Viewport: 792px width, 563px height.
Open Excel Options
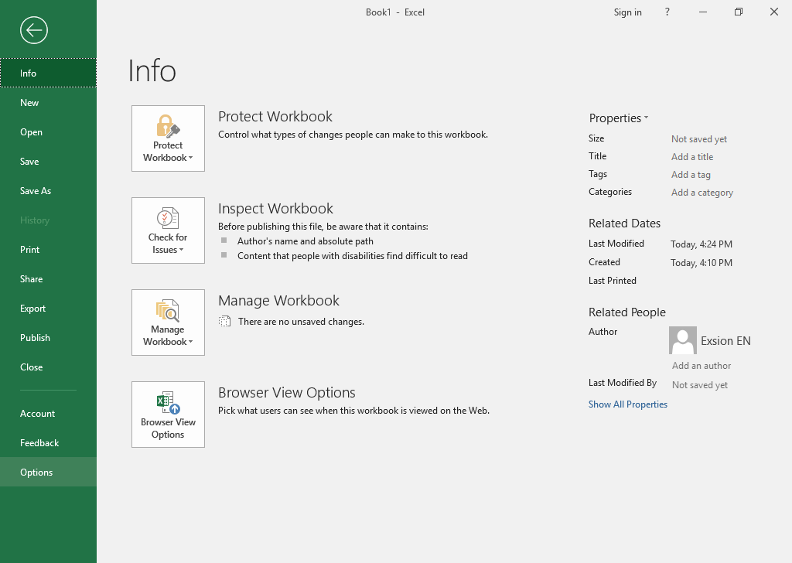click(x=48, y=472)
